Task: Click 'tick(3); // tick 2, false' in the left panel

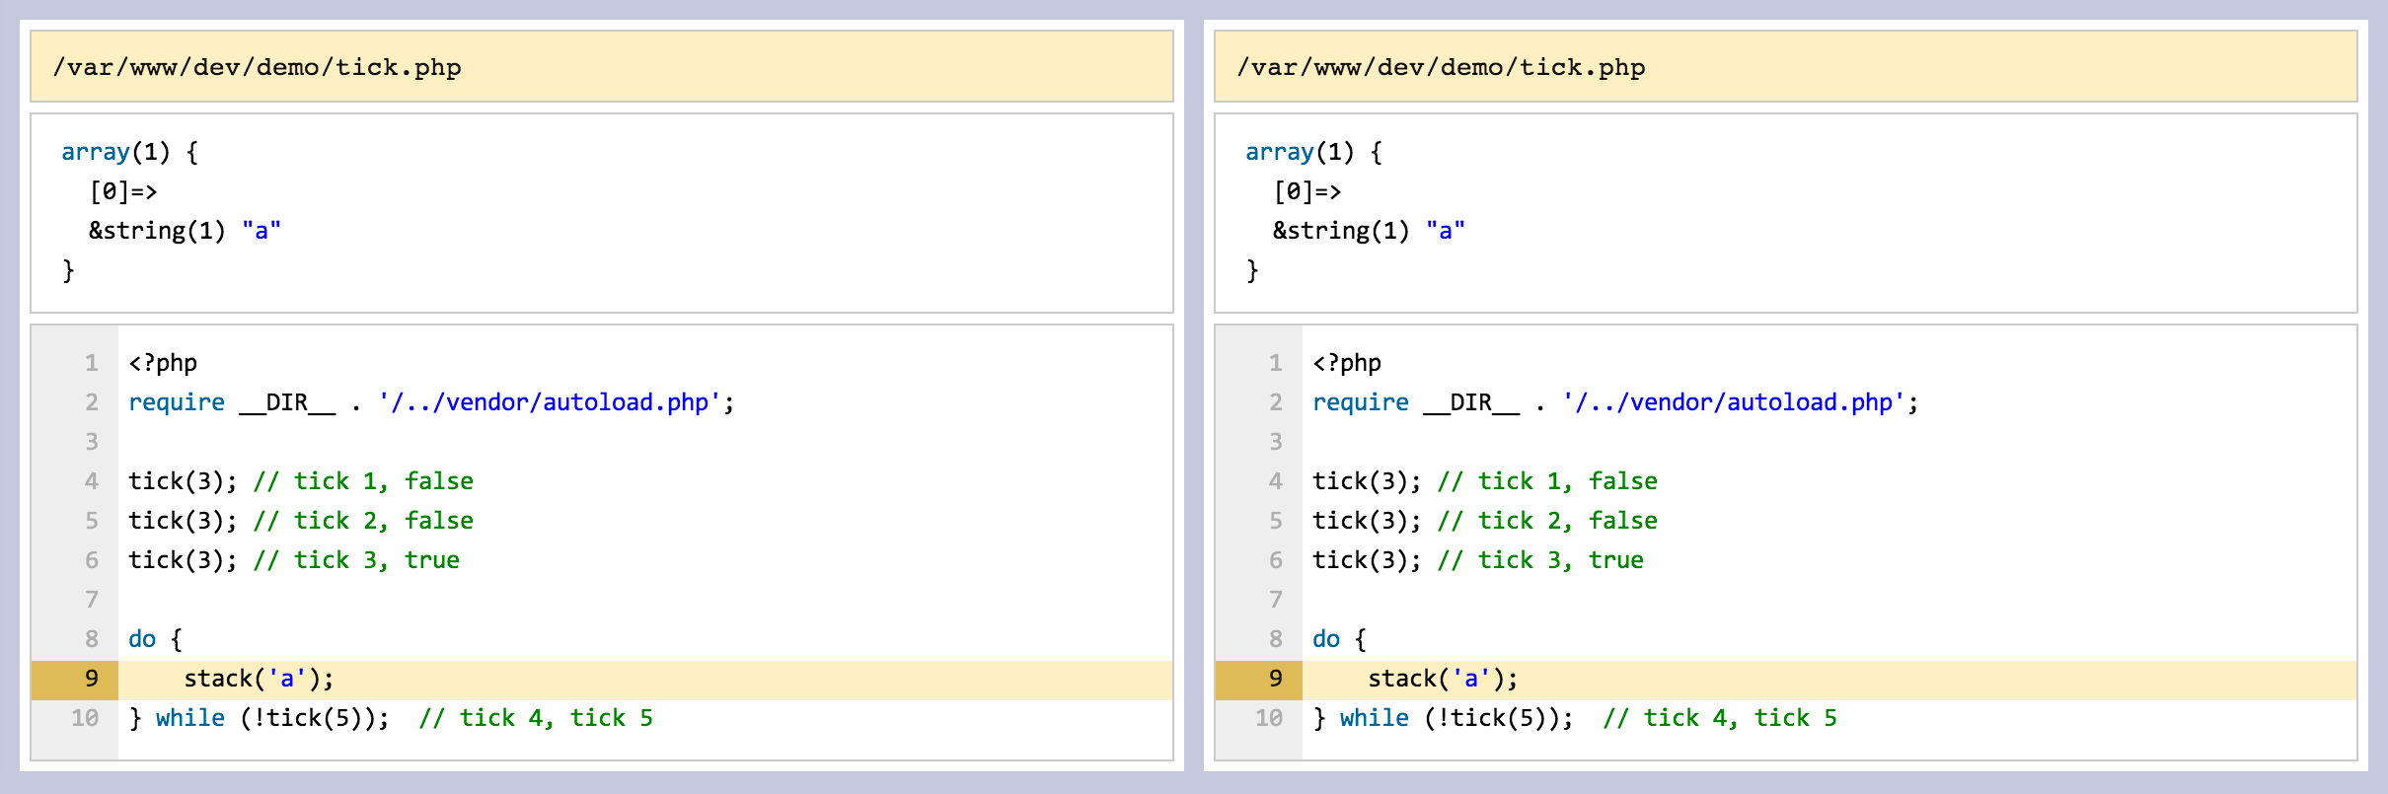Action: point(301,521)
